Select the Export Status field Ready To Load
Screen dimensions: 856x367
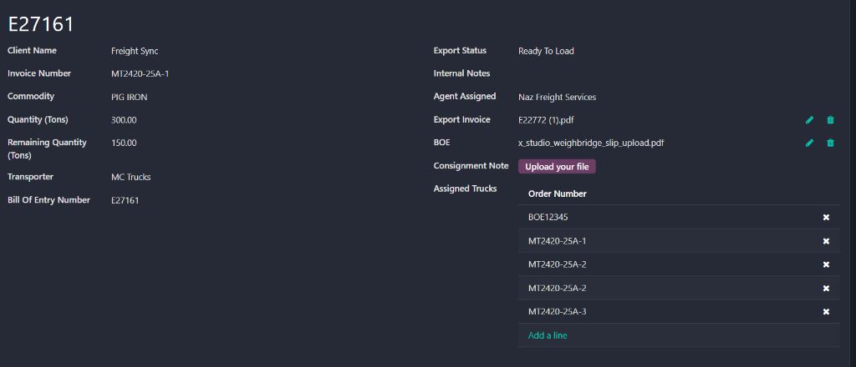[546, 51]
